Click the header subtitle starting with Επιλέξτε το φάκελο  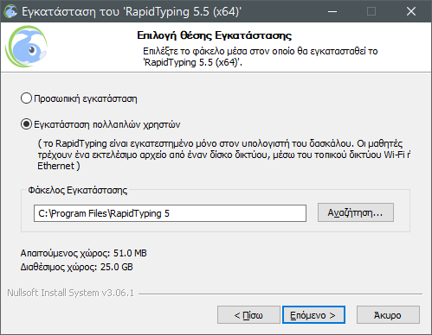pos(261,57)
